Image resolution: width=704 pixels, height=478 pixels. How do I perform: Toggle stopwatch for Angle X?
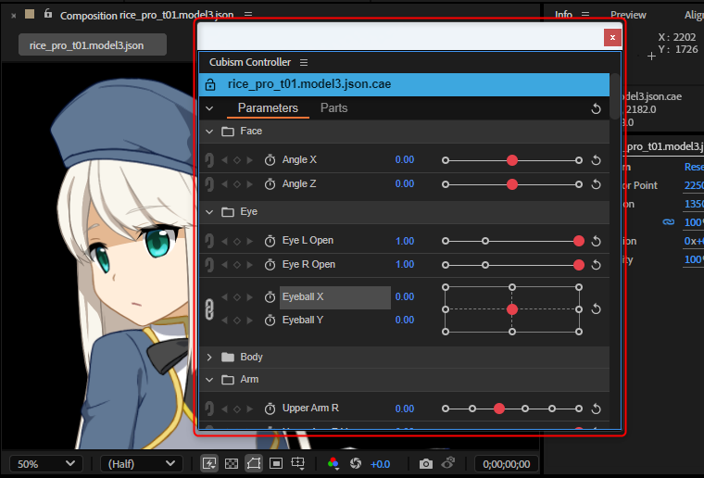(270, 159)
